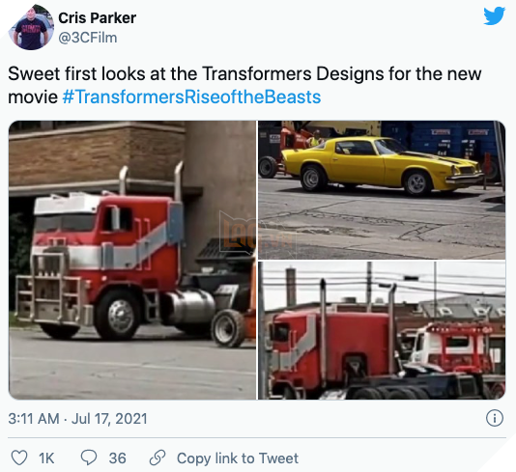516x472 pixels.
Task: Open #TransformersRiseoftheBeasts hashtag
Action: tap(191, 97)
